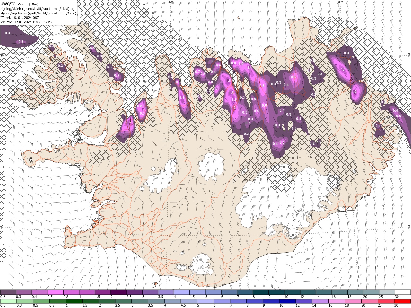Viewport: 411px width, 308px height.
Task: Click upper legend dark teal swatch between 8 and 9
Action: (x=260, y=292)
